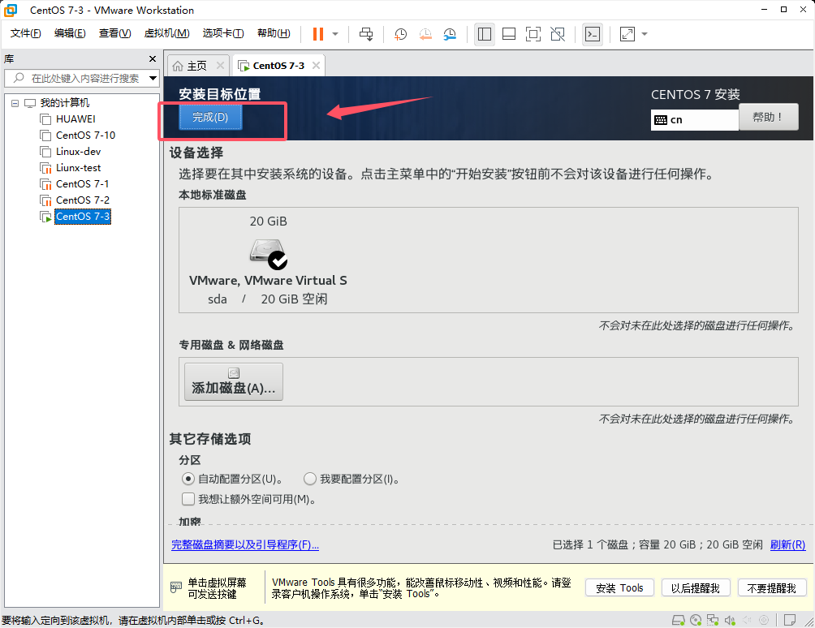
Task: Open the power options dropdown arrow
Action: point(335,34)
